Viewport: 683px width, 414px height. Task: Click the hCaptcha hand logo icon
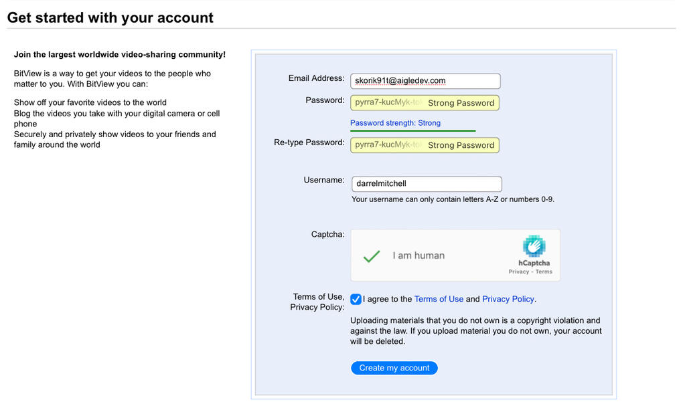tap(534, 246)
